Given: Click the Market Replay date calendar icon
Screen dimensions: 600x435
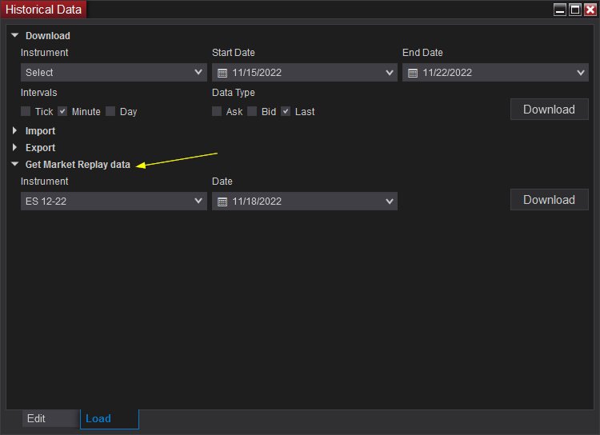Looking at the screenshot, I should point(222,202).
